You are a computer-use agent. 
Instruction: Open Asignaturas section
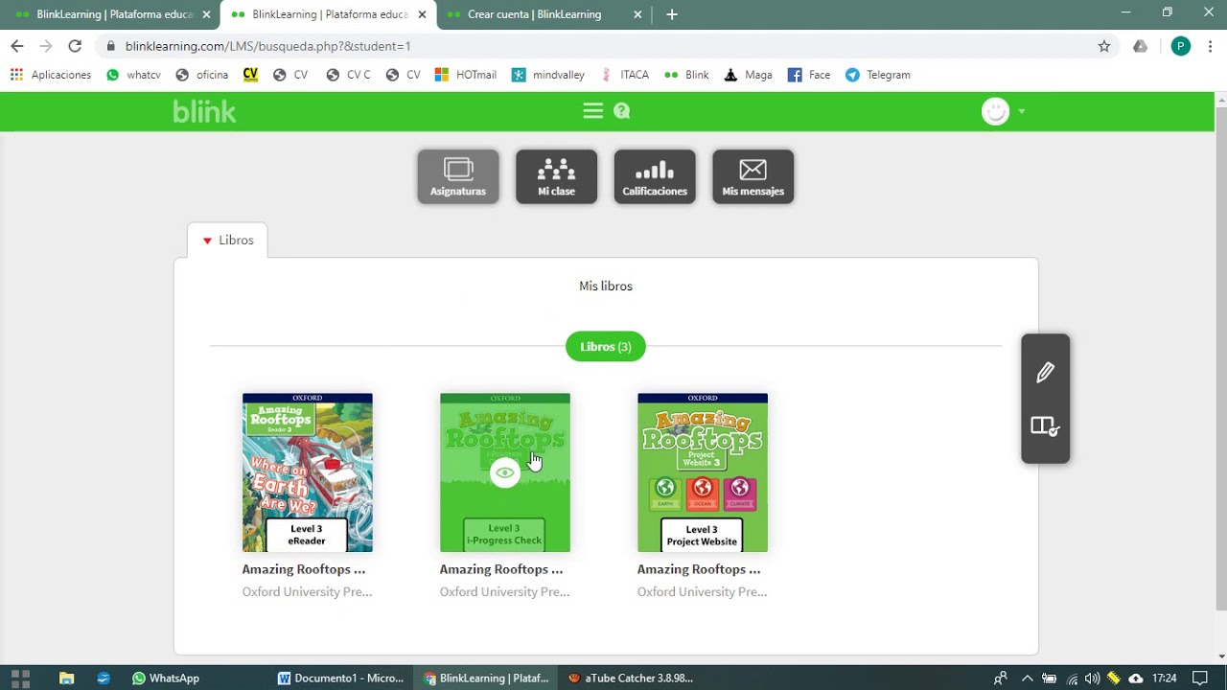point(458,176)
